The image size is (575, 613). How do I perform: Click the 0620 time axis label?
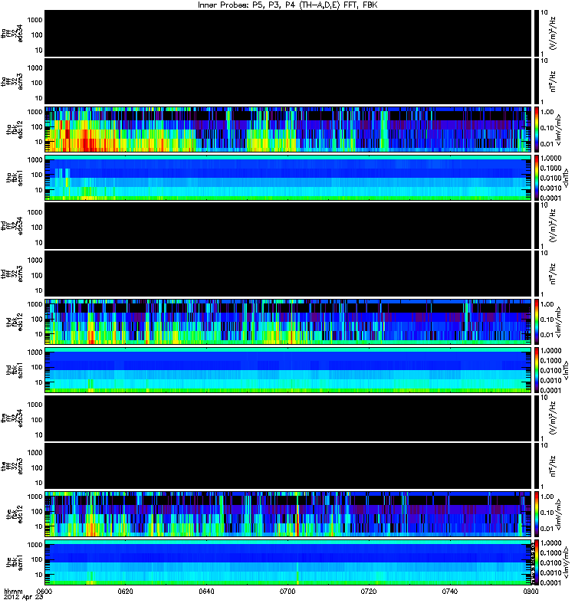click(126, 592)
